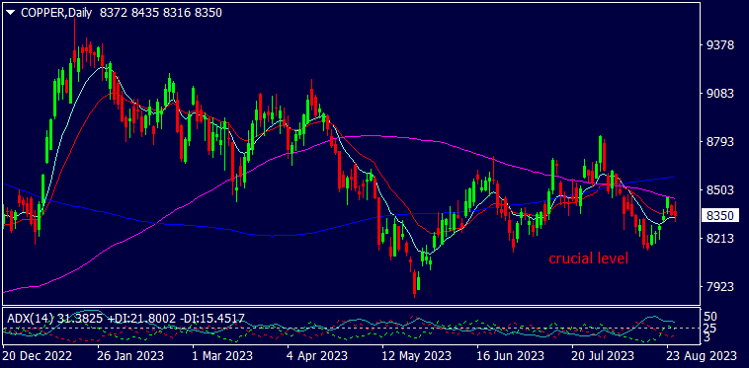The height and width of the screenshot is (368, 749).
Task: Click the 9083 price axis label
Action: pyautogui.click(x=720, y=94)
